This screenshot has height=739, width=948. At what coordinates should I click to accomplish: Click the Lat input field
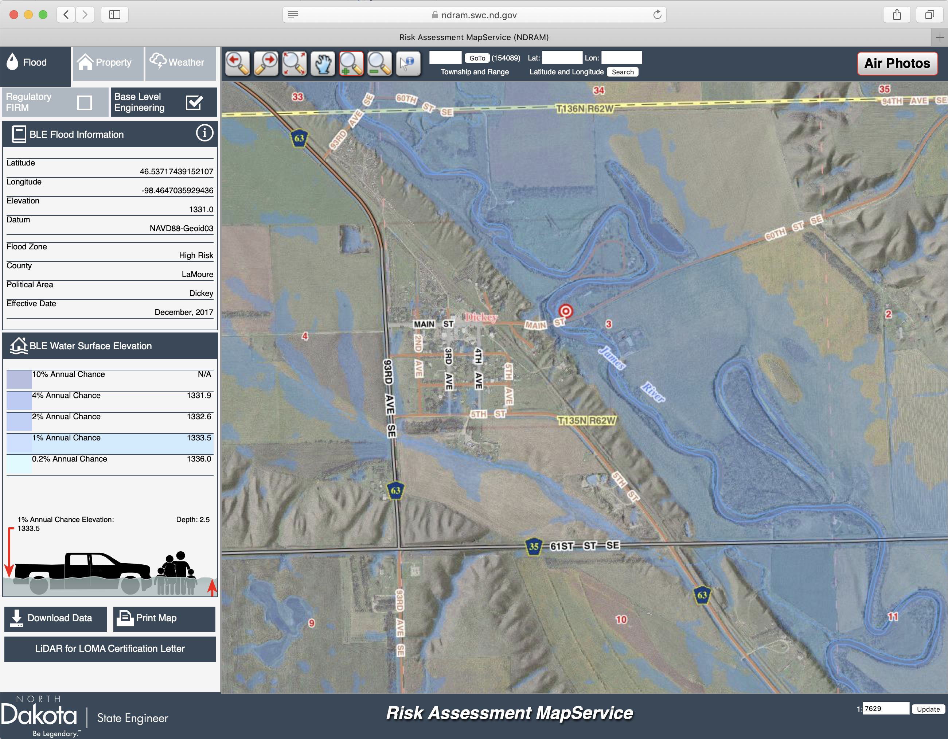coord(562,58)
